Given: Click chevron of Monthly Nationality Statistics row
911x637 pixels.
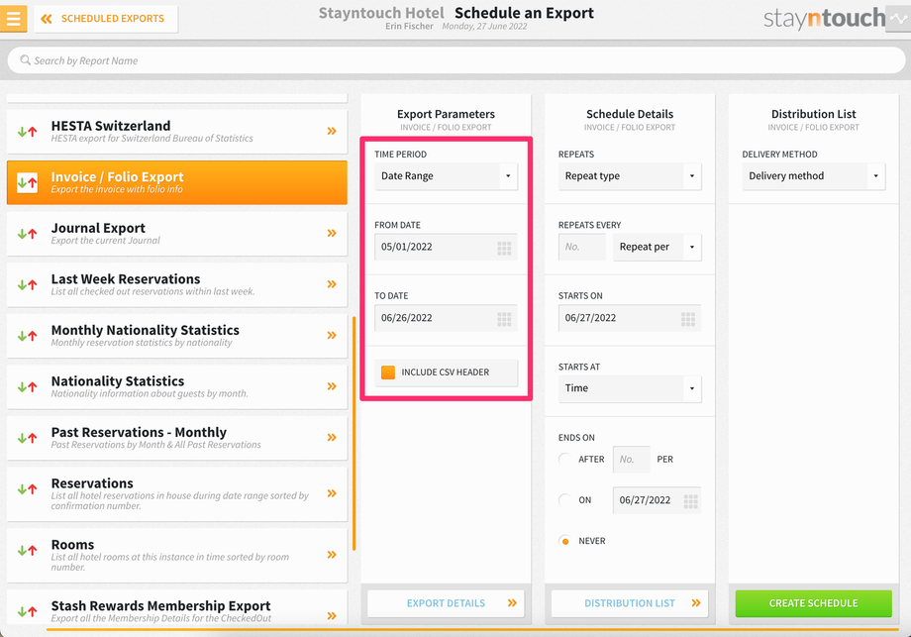Looking at the screenshot, I should pos(332,336).
